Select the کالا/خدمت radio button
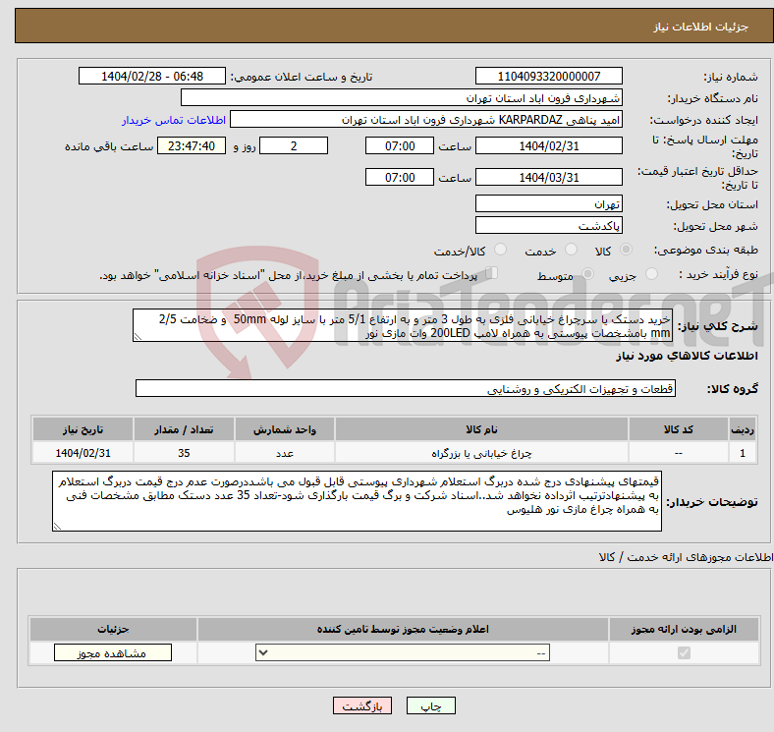The height and width of the screenshot is (732, 774). [500, 250]
